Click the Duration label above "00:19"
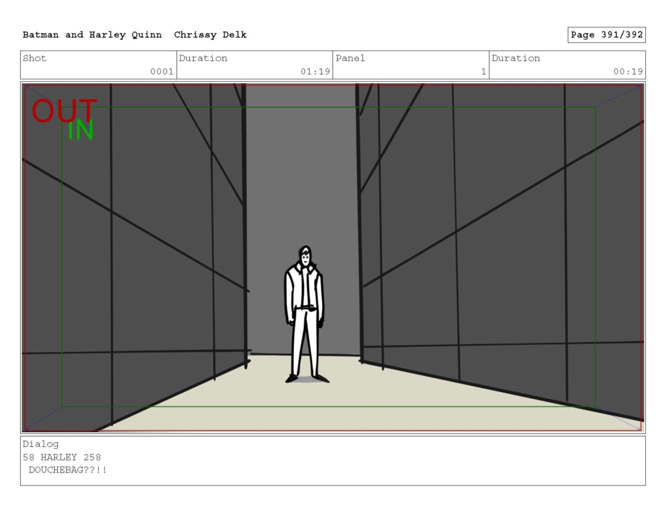Screen dimensions: 666x516 click(x=516, y=58)
